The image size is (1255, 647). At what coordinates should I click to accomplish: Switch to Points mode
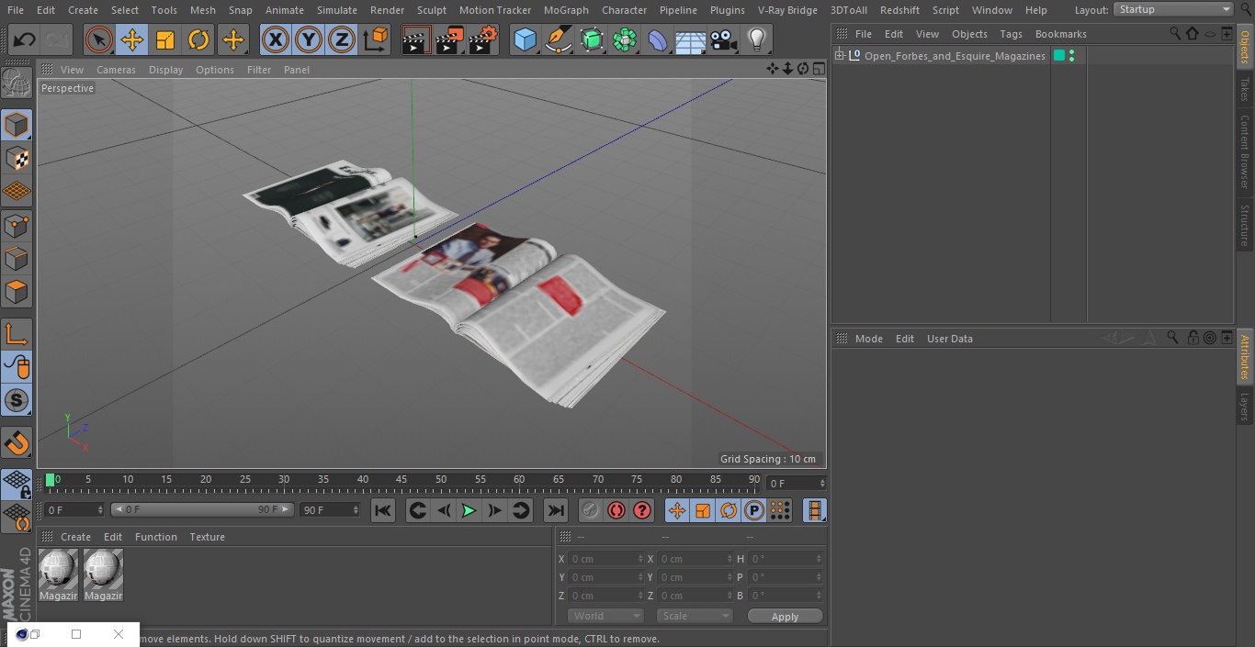pos(17,225)
